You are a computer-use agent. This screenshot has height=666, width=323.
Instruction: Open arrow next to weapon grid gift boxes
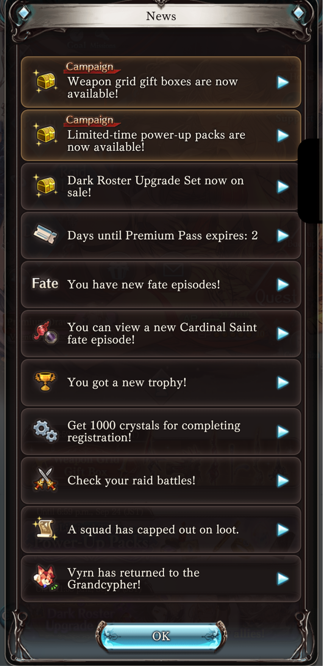(x=283, y=82)
